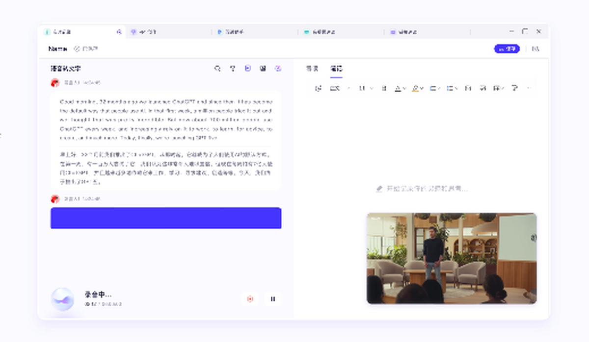Click the speaker avatar above the English transcript
The width and height of the screenshot is (589, 342).
(55, 83)
